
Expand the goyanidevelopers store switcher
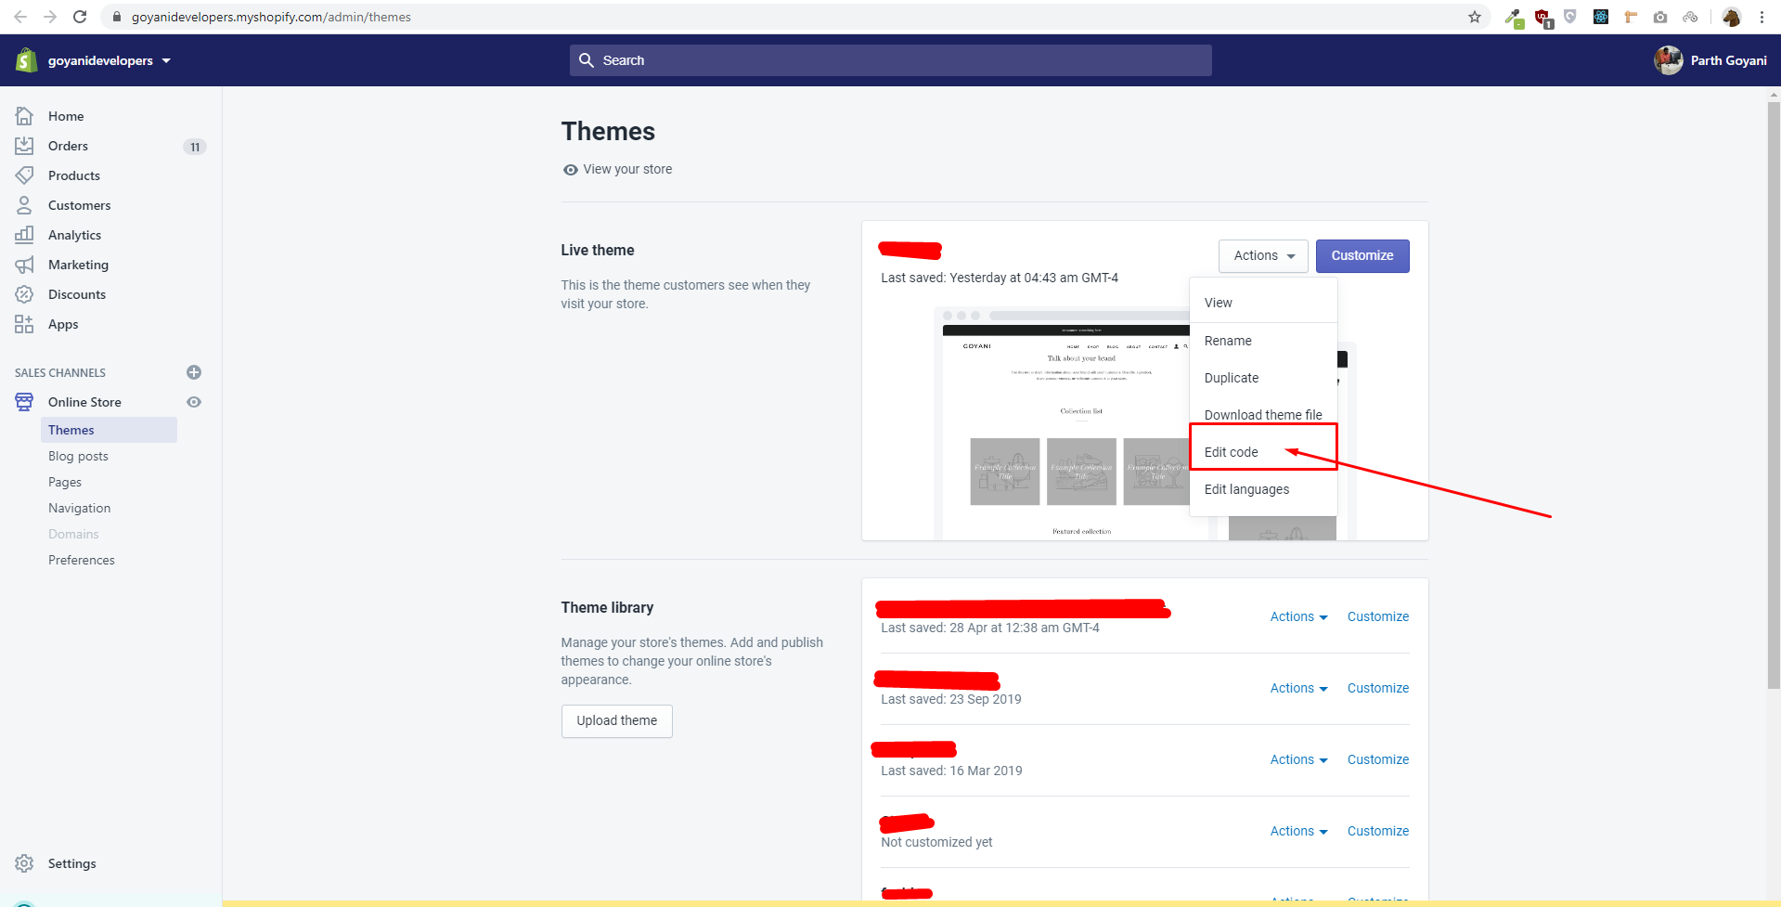[110, 60]
